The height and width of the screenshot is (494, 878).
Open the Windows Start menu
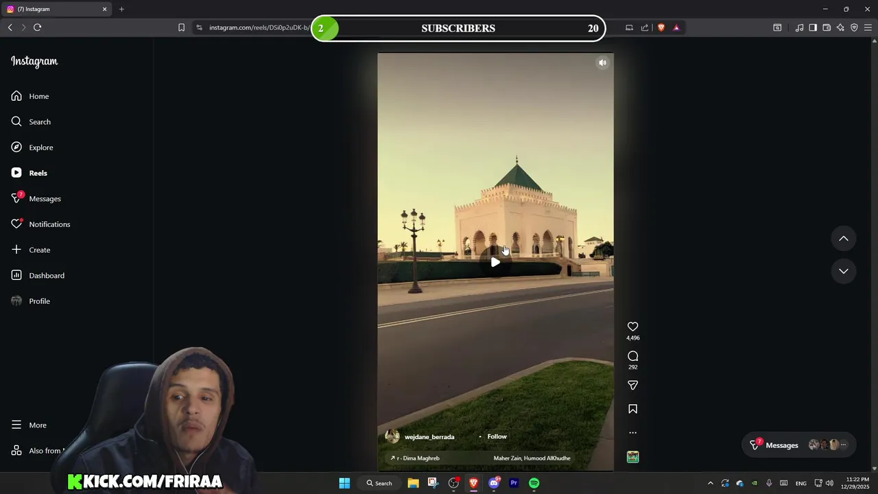(344, 483)
